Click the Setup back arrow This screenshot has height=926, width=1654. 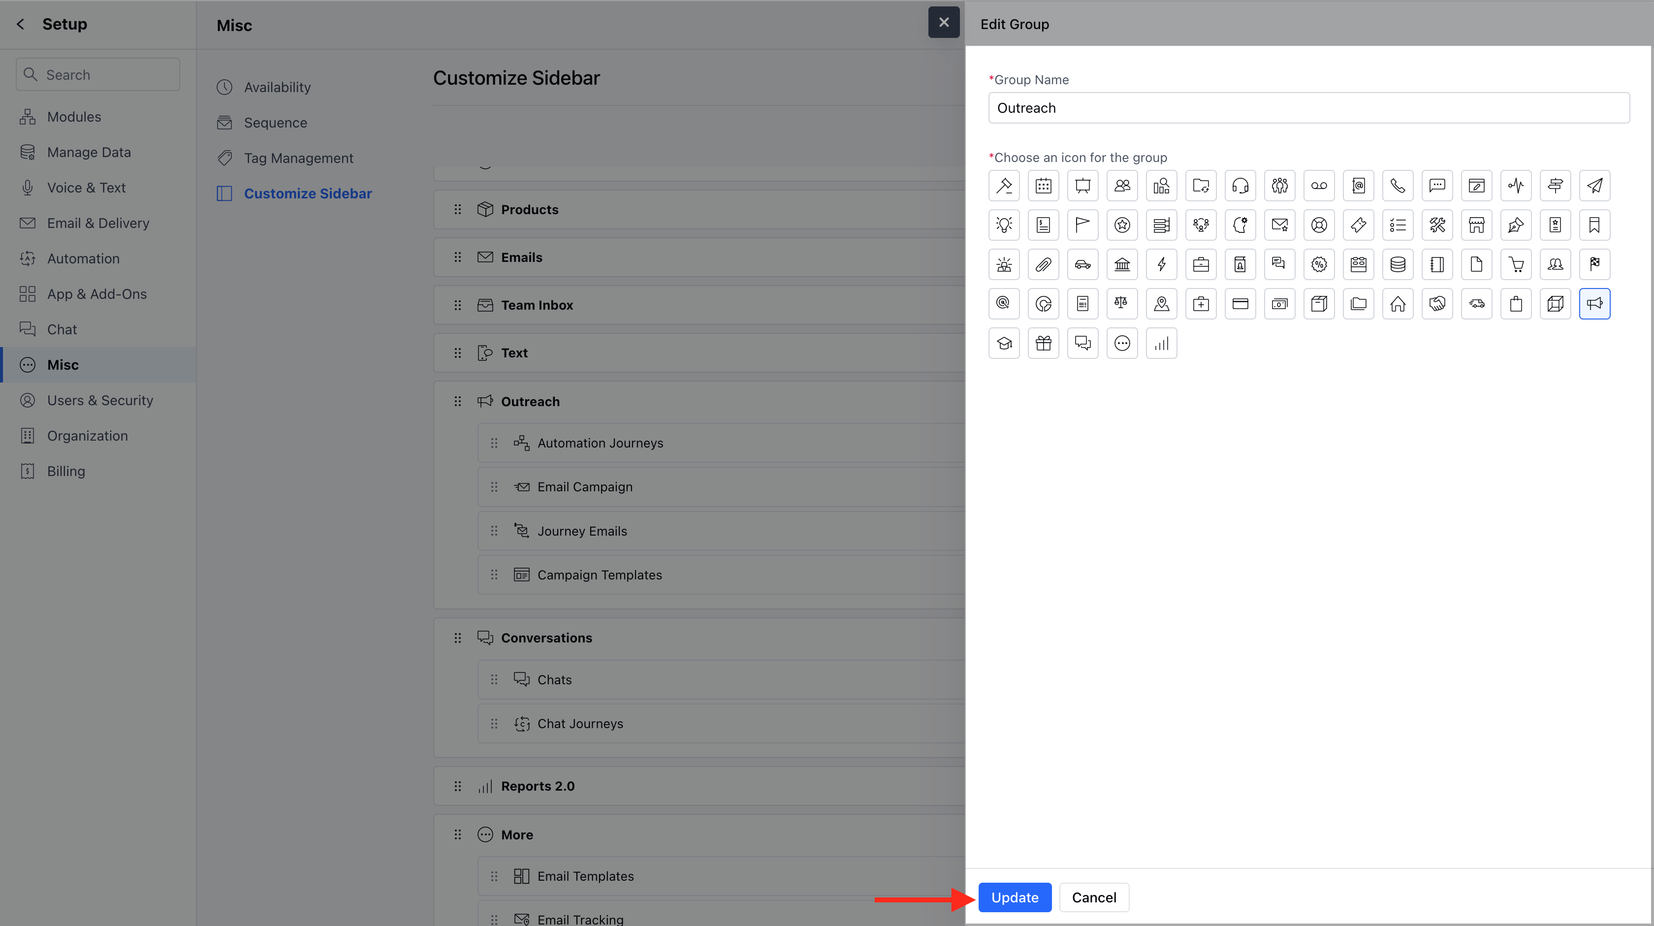coord(21,25)
